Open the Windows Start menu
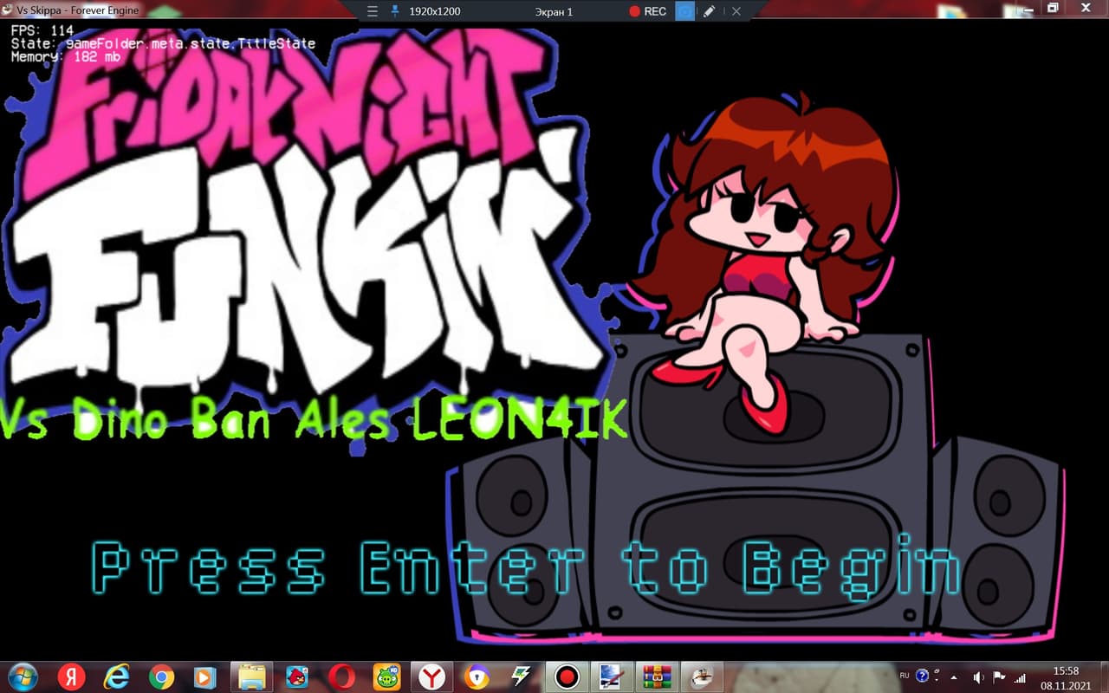This screenshot has height=693, width=1109. (x=23, y=676)
